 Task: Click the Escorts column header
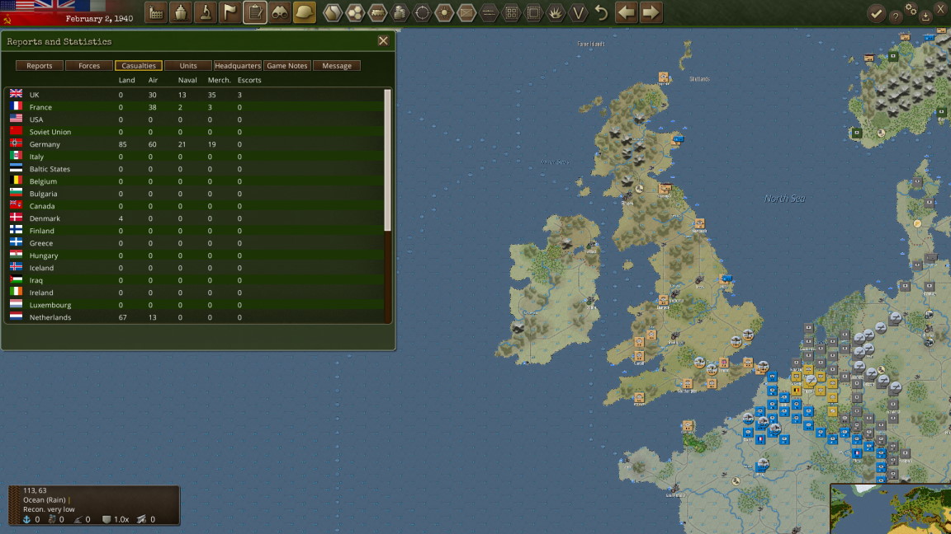[x=249, y=80]
